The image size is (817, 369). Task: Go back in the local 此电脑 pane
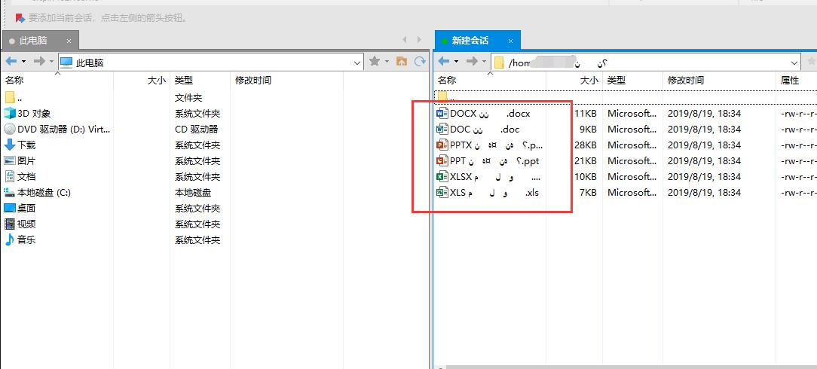[x=11, y=62]
